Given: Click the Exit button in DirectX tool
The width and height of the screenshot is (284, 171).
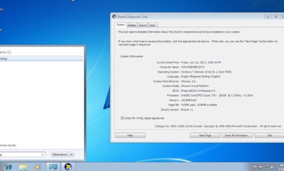Looking at the screenshot, I should (269, 135).
